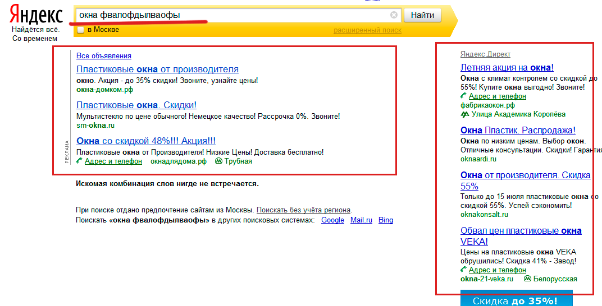This screenshot has width=602, height=306.
Task: Open Обвал цен пластиковые окна VEKA! ad
Action: click(x=521, y=237)
